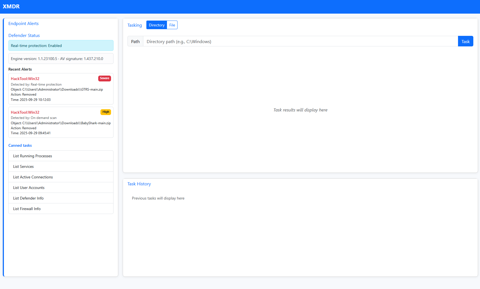Image resolution: width=480 pixels, height=289 pixels.
Task: Click the High severity badge
Action: 105,112
